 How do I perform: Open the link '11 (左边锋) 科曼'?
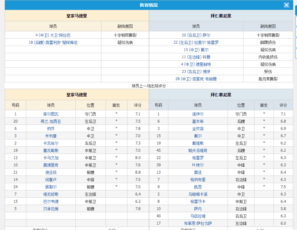click(x=196, y=57)
